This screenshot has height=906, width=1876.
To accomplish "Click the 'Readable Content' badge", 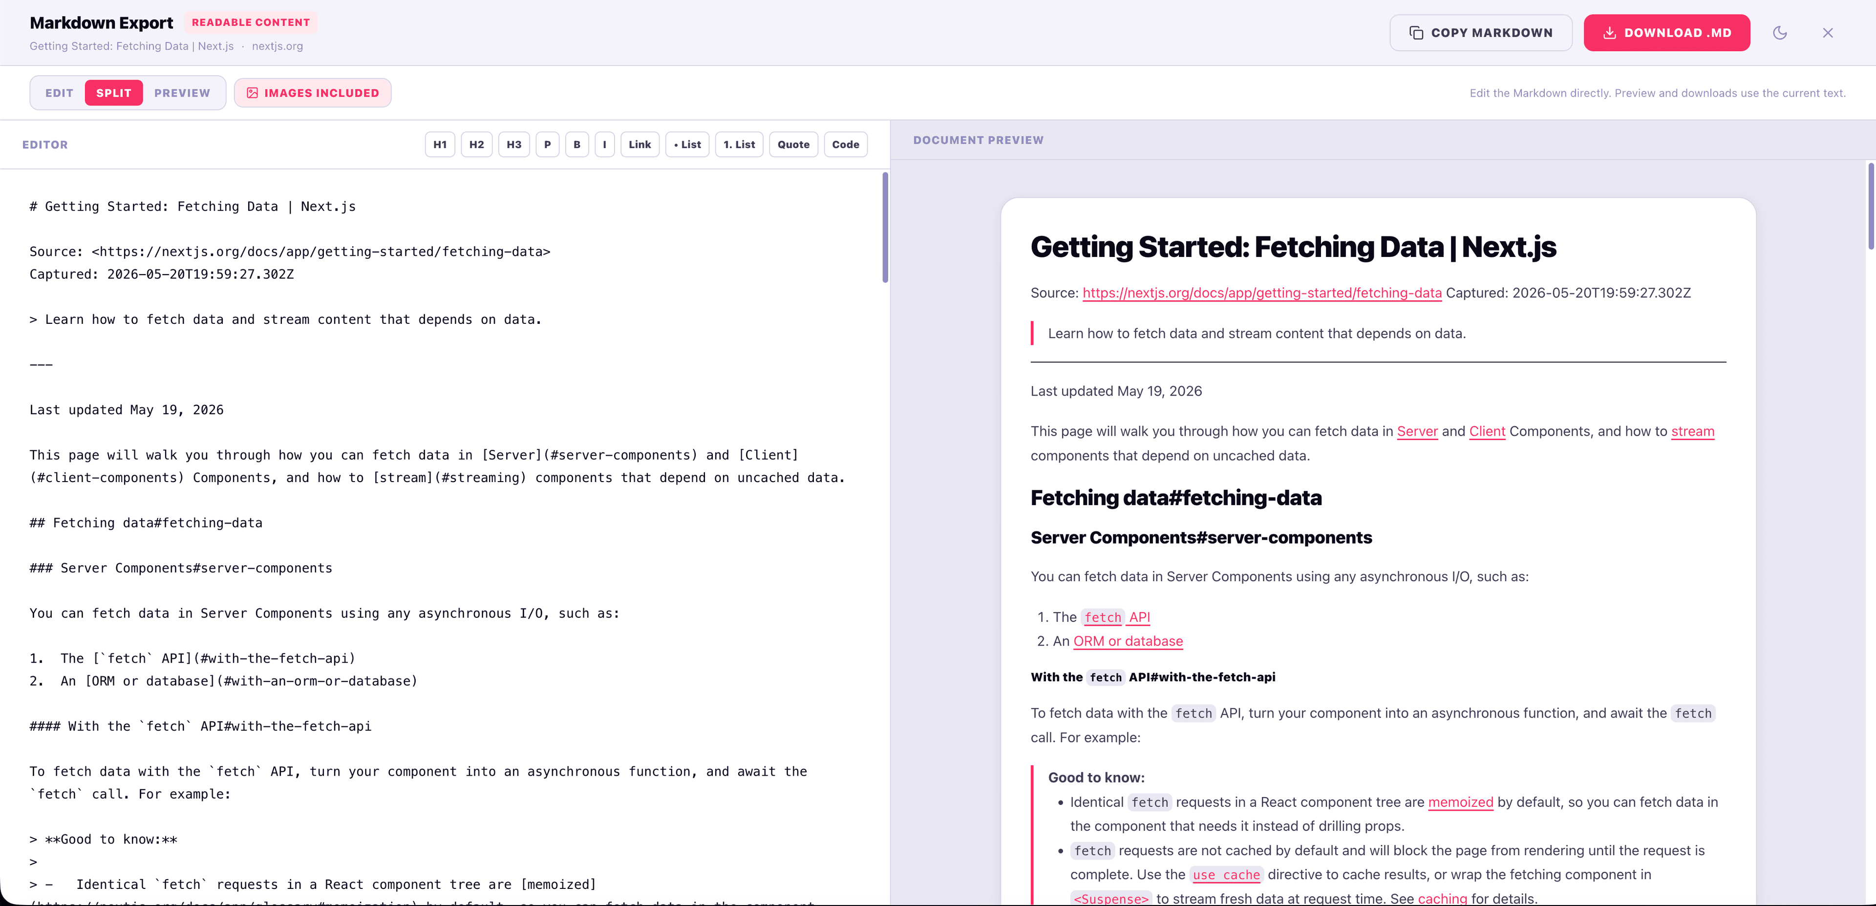I will tap(251, 22).
